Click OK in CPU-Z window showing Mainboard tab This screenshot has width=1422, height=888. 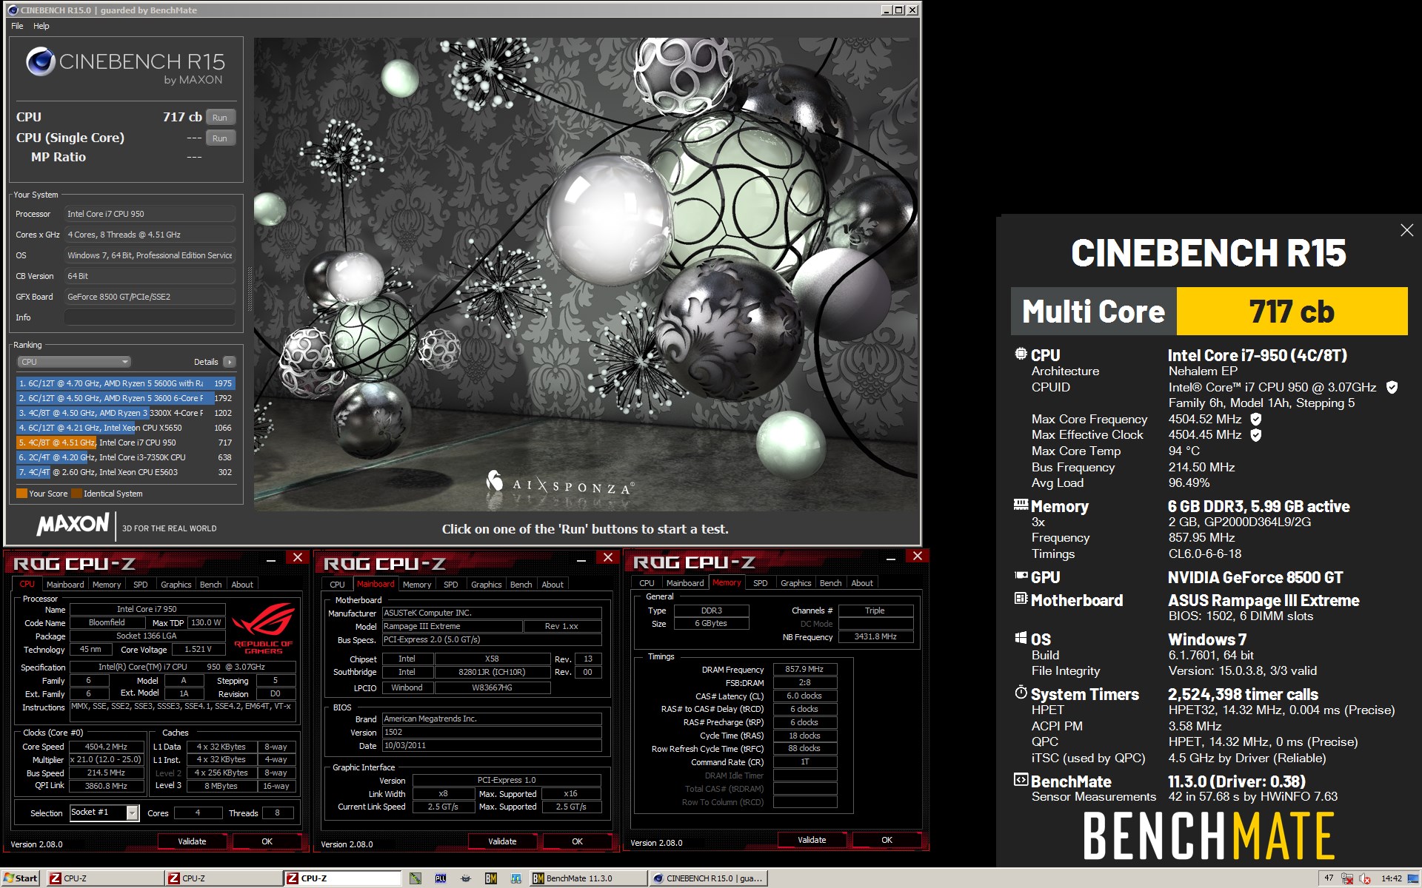tap(578, 841)
